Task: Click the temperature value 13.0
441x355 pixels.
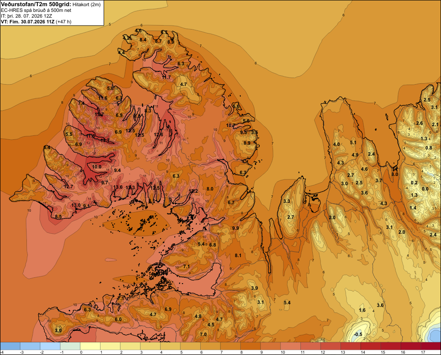Action: click(76, 205)
